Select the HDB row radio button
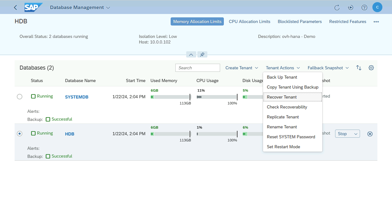 pyautogui.click(x=20, y=134)
